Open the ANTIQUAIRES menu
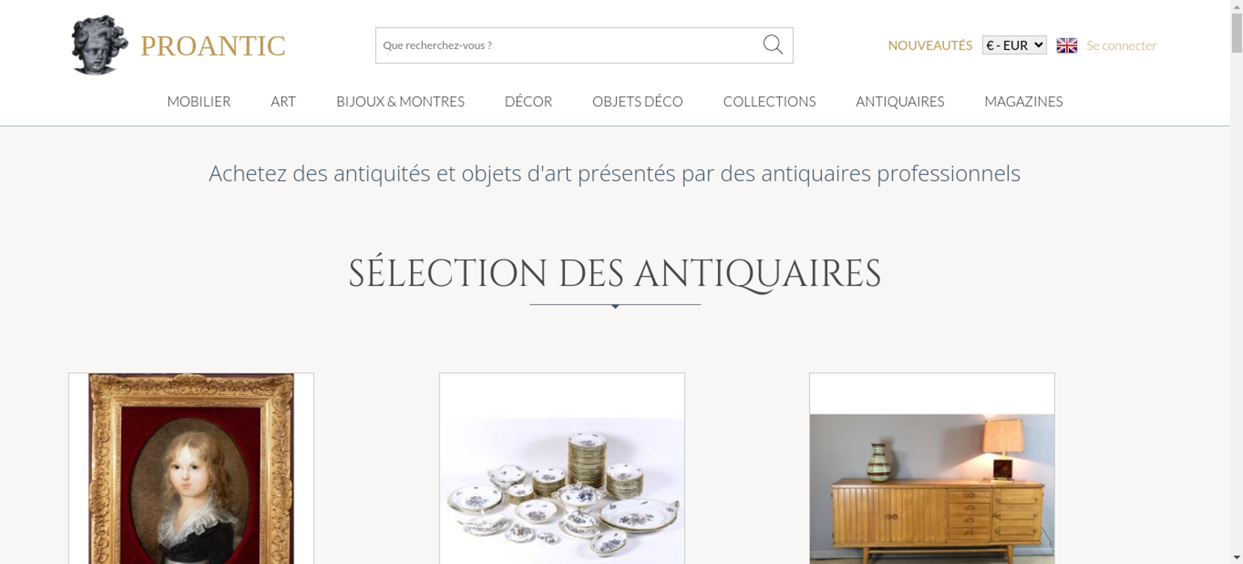Image resolution: width=1243 pixels, height=564 pixels. click(x=900, y=101)
